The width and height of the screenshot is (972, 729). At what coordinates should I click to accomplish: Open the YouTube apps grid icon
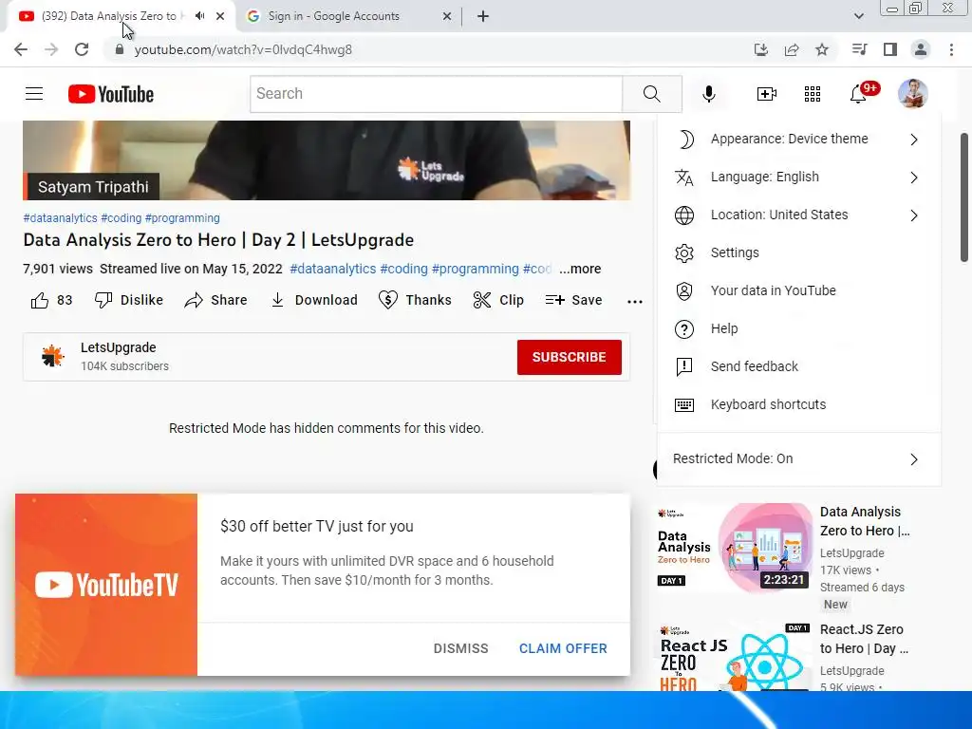pyautogui.click(x=813, y=94)
